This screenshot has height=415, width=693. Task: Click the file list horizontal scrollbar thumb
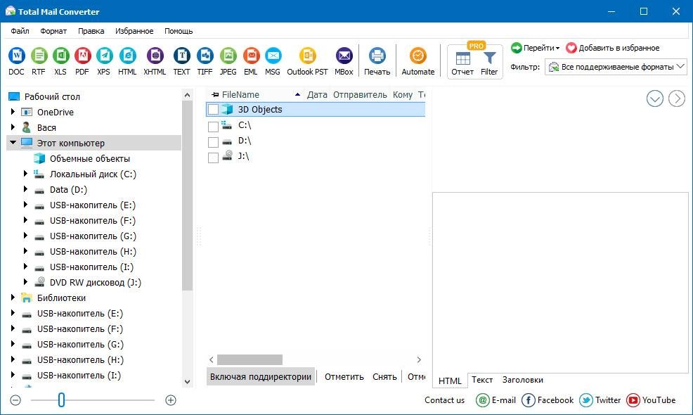tap(250, 359)
